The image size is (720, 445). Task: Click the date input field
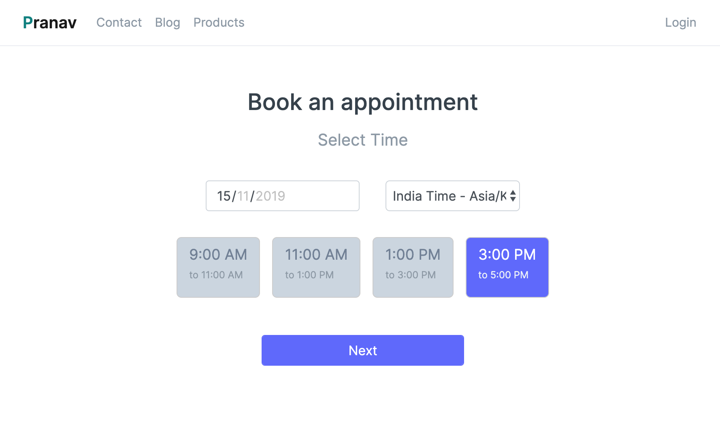coord(282,196)
